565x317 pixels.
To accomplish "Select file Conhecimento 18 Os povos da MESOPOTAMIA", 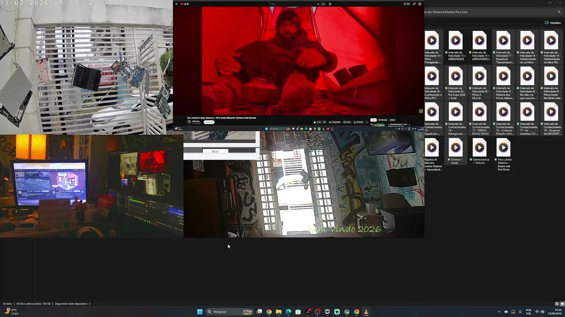I will [x=551, y=118].
